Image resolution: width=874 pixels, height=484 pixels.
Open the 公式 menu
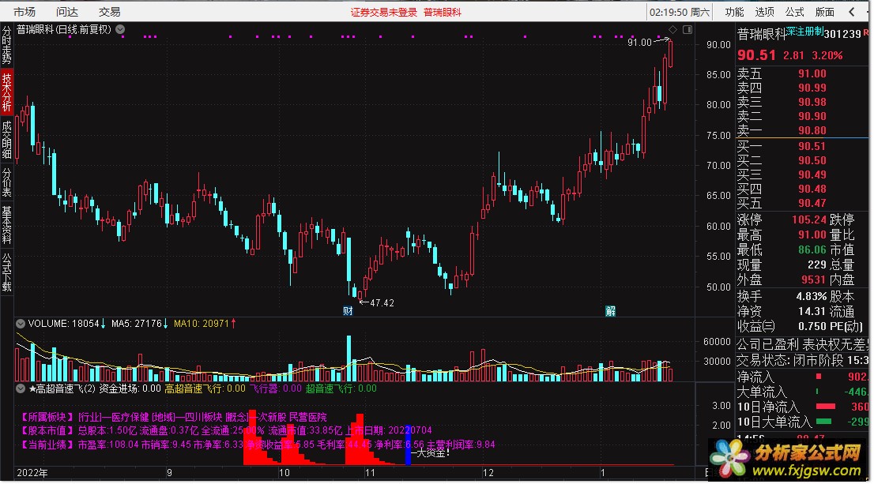pos(794,12)
